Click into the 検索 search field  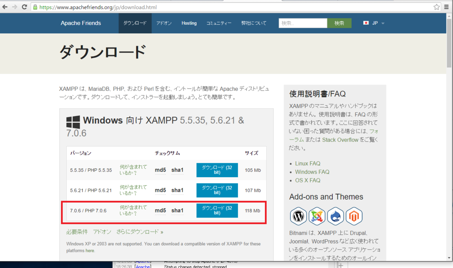pyautogui.click(x=303, y=23)
